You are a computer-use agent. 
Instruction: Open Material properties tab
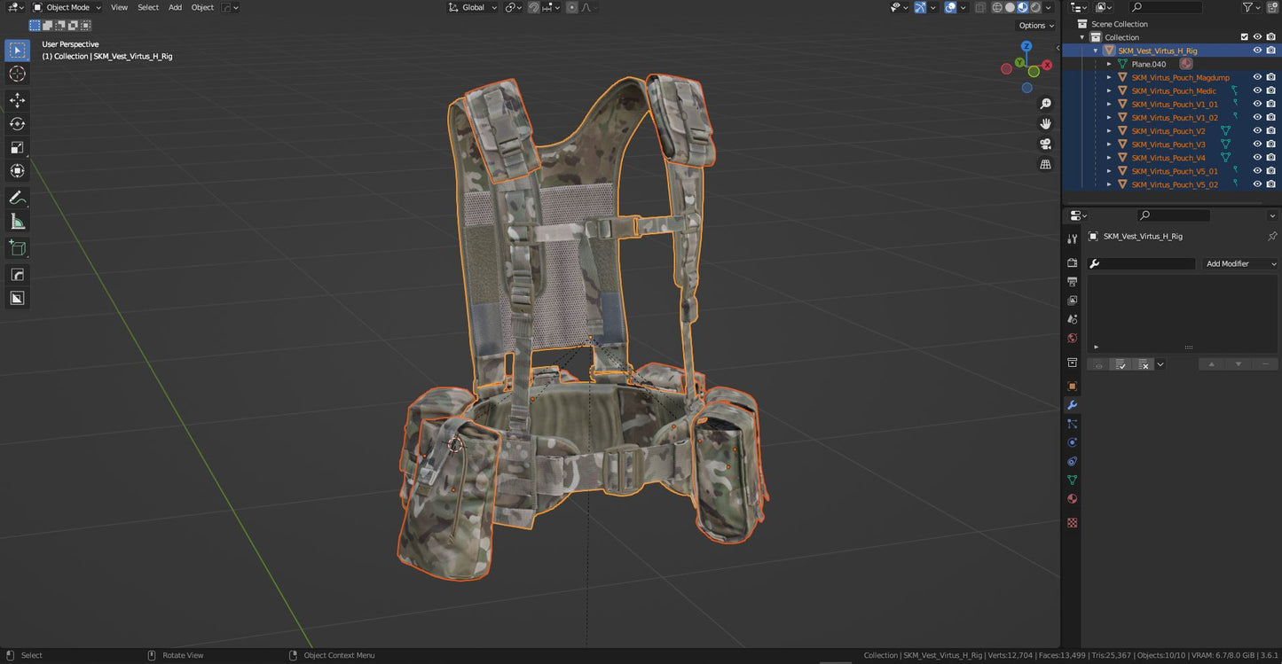pyautogui.click(x=1072, y=499)
